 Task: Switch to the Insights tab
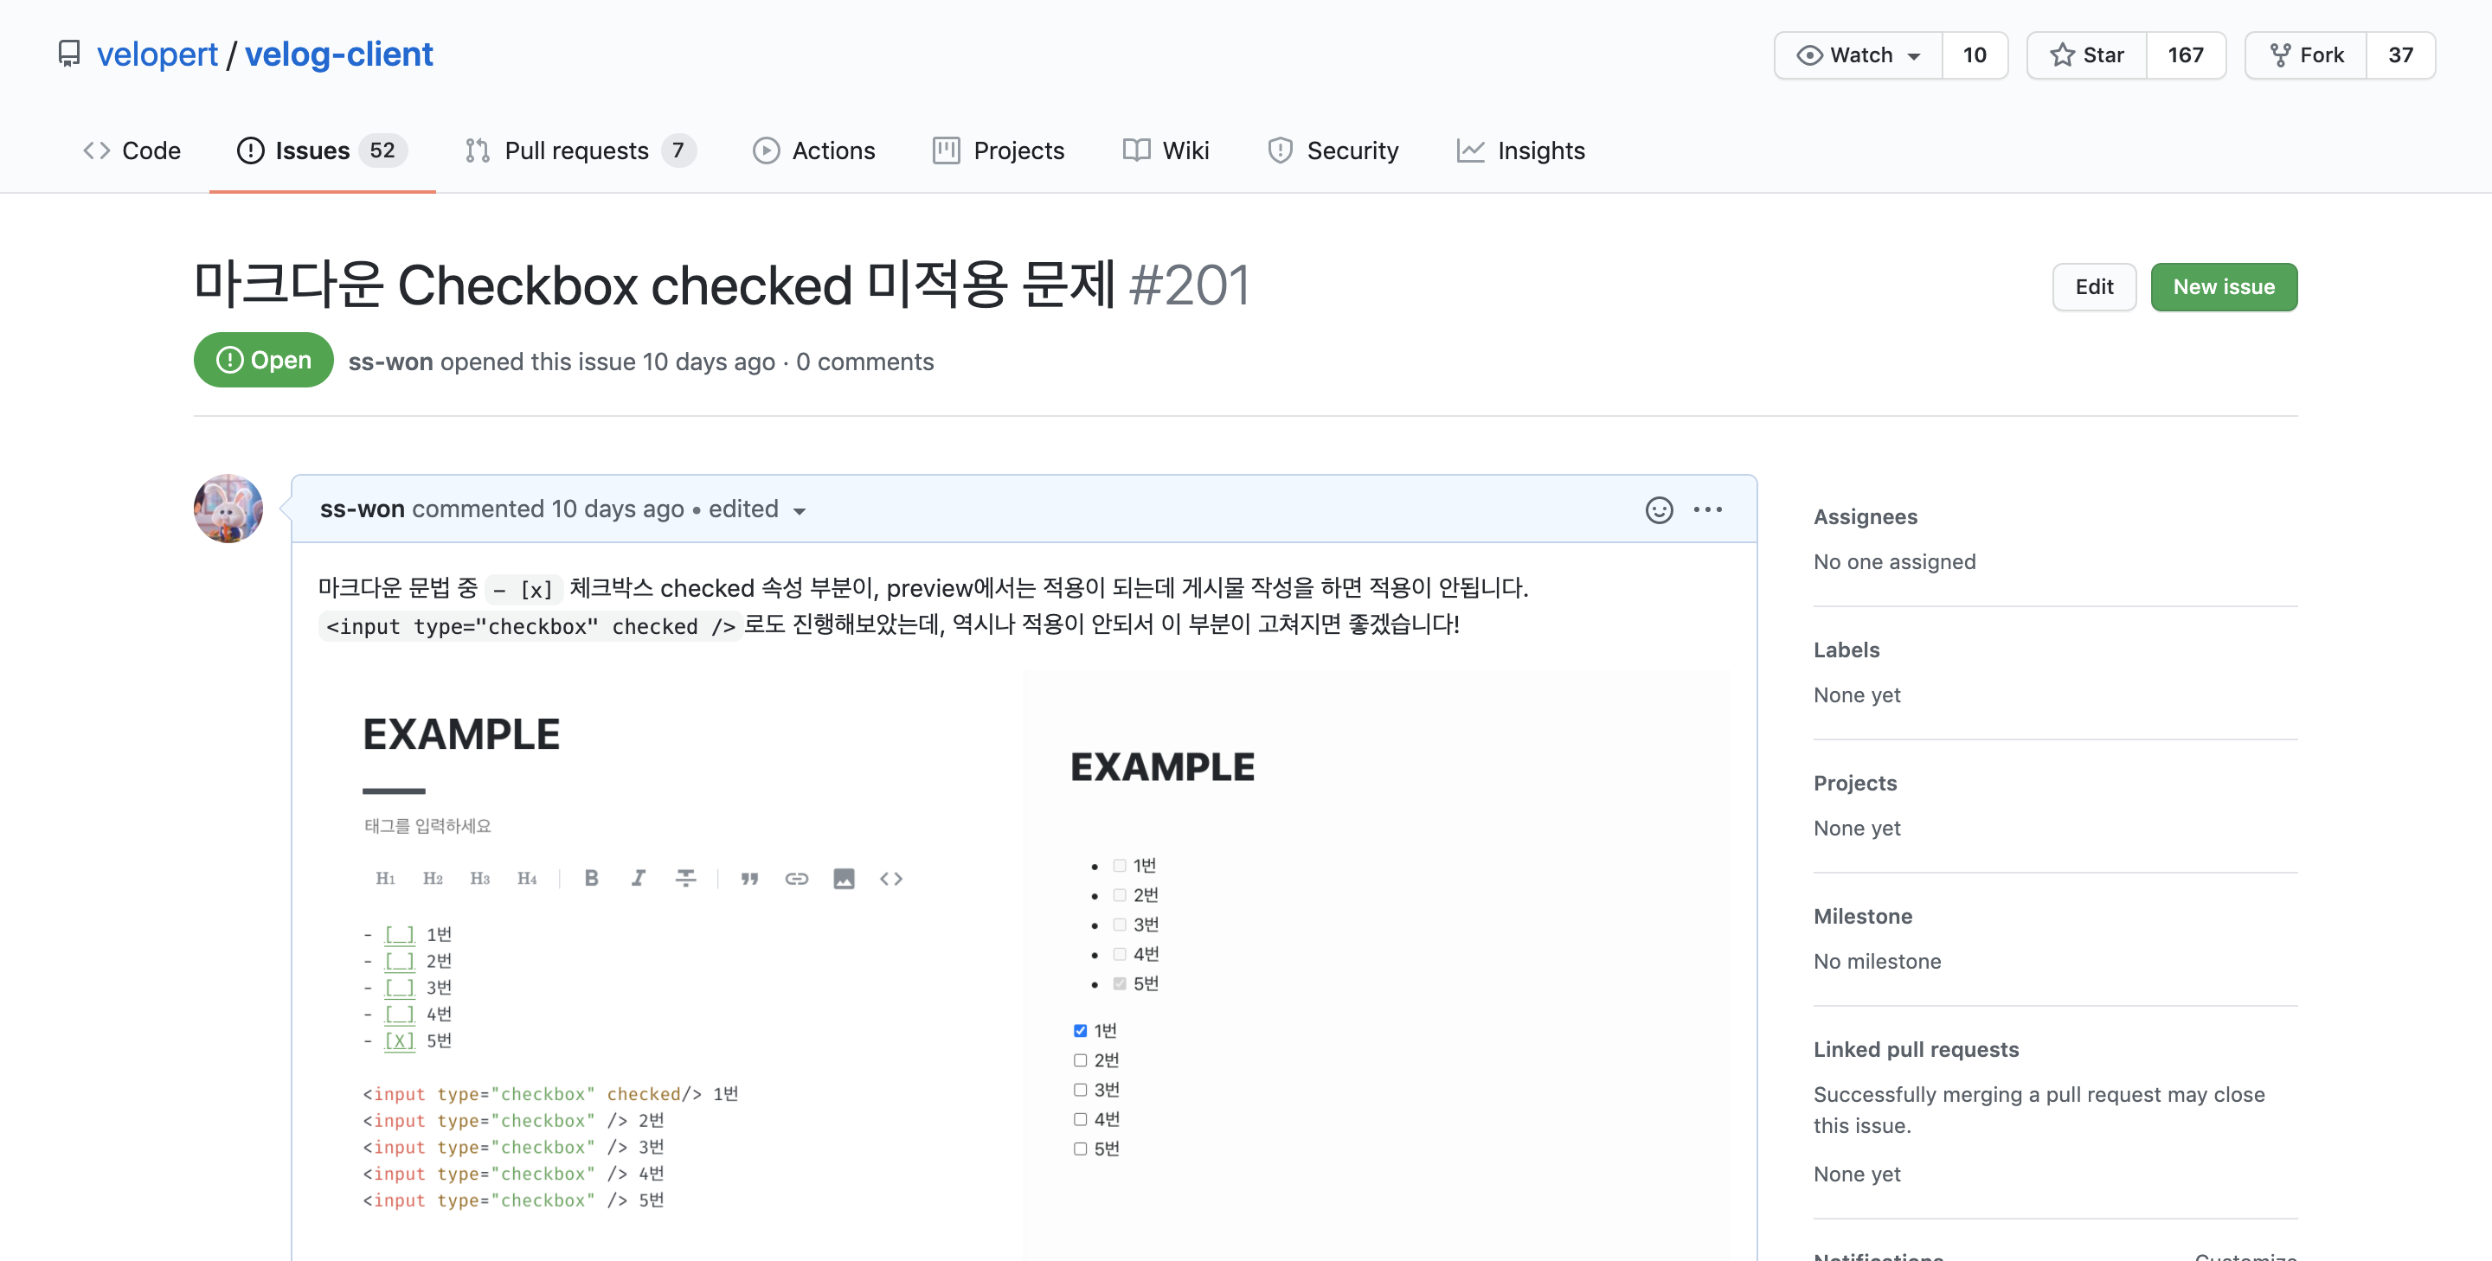1521,150
